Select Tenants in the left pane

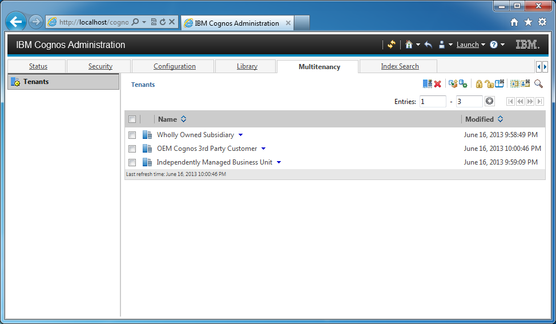[x=63, y=82]
